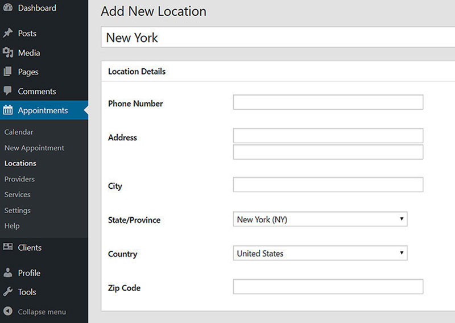Click the Posts pushpin icon

point(8,33)
